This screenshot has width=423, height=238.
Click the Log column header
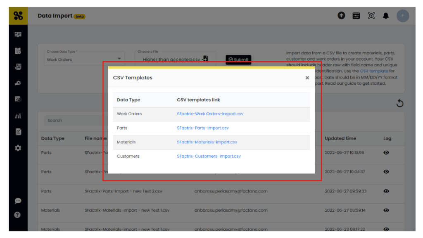[x=387, y=138]
